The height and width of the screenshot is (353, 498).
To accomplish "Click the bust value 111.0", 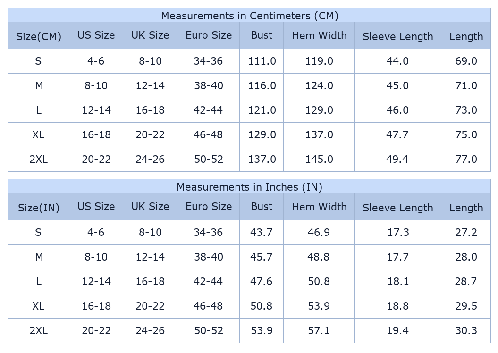I will click(x=262, y=61).
